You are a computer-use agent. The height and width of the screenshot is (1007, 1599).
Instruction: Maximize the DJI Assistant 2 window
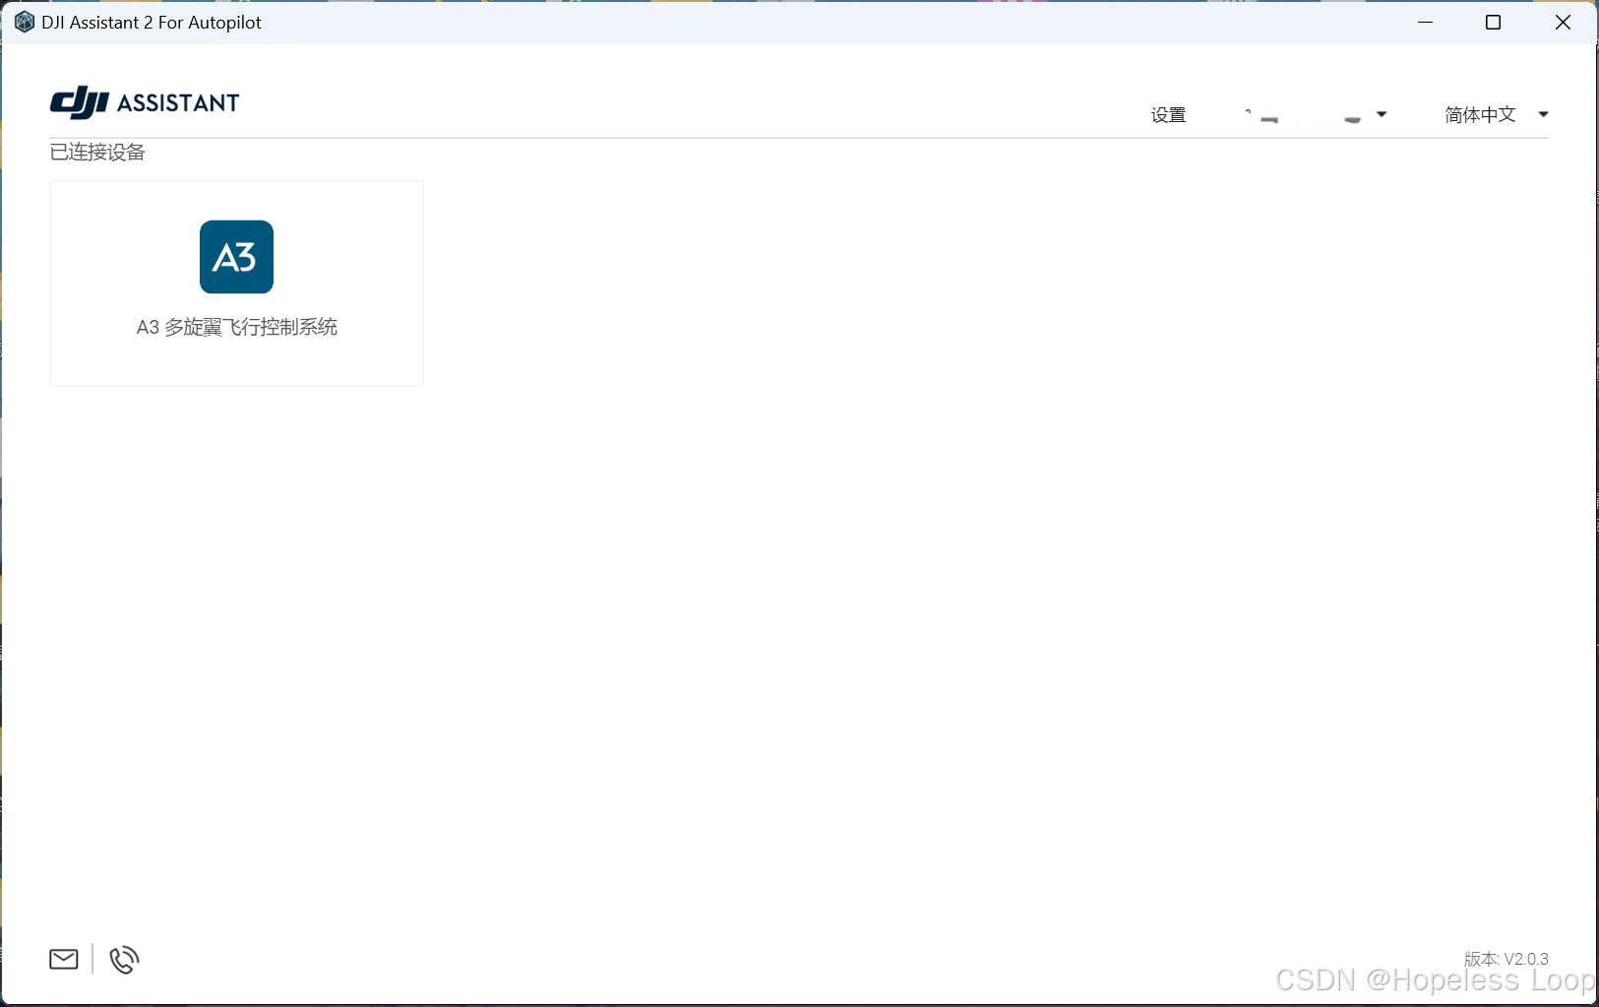point(1493,23)
